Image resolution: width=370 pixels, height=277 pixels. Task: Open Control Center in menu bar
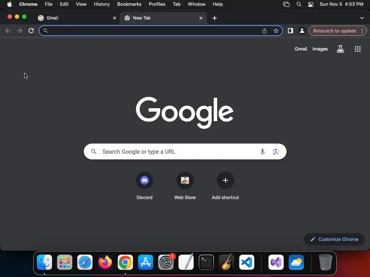pos(310,4)
